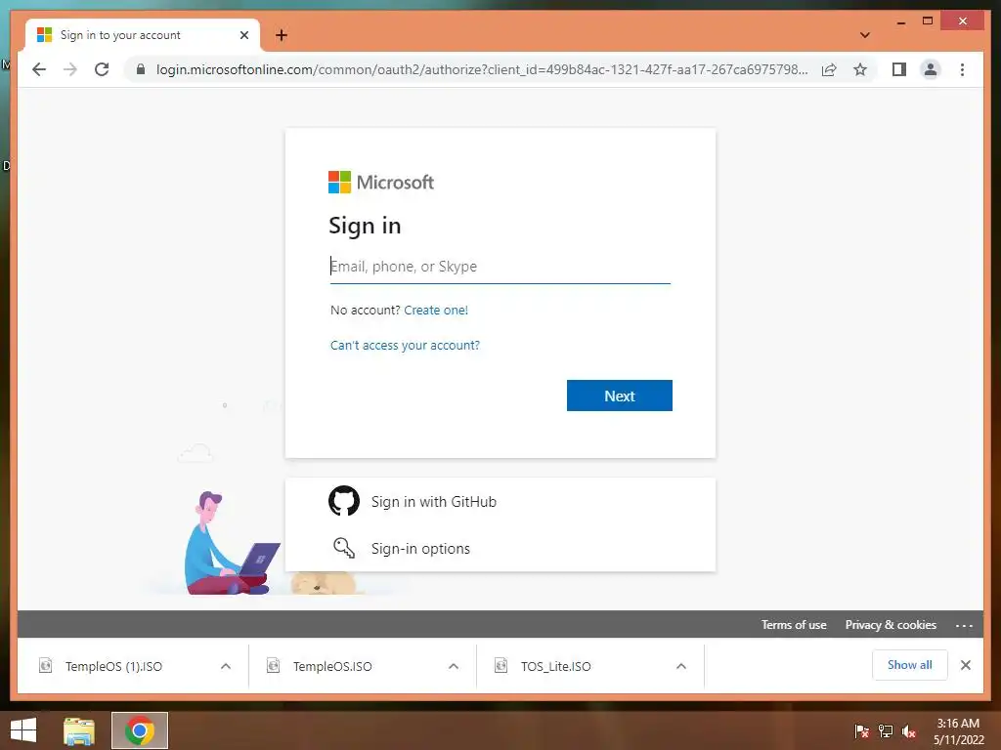
Task: Follow the 'Create one!' link
Action: [436, 310]
